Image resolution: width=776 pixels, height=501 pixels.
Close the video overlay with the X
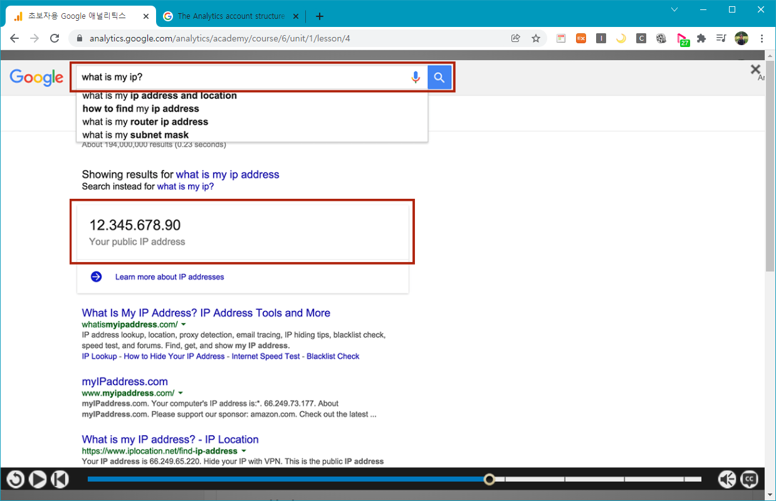click(755, 70)
